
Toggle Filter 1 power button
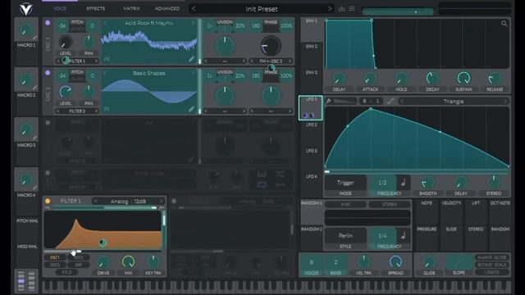pos(48,201)
